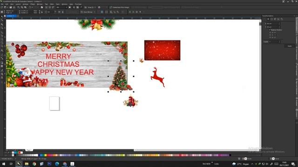
Task: Open Microsoft Edge from the taskbar
Action: pyautogui.click(x=57, y=164)
